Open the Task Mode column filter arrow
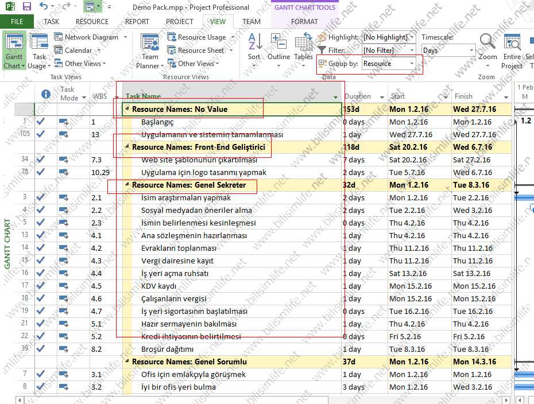Image resolution: width=534 pixels, height=404 pixels. coord(84,98)
